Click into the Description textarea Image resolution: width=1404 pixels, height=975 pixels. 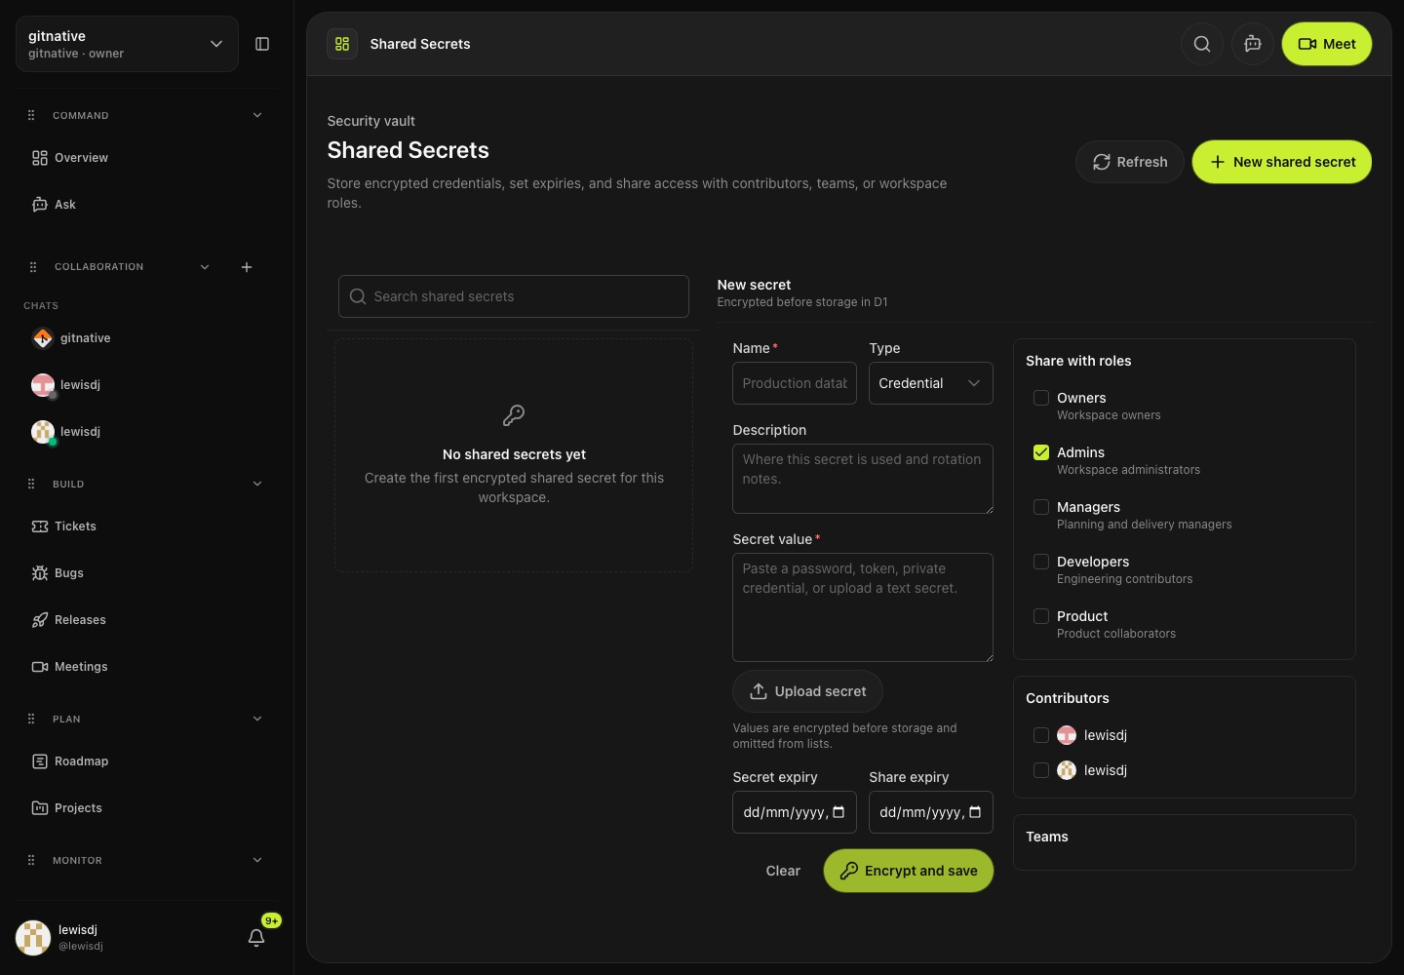pyautogui.click(x=863, y=479)
